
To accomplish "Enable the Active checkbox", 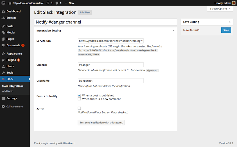I will tap(79, 108).
